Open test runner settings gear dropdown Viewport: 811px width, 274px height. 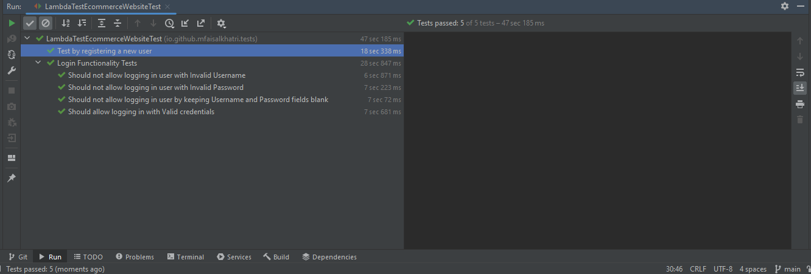221,23
